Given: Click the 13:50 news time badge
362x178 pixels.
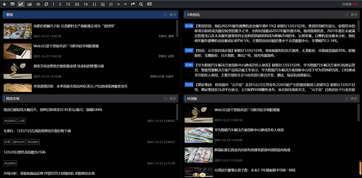Looking at the screenshot, I should 189,26.
